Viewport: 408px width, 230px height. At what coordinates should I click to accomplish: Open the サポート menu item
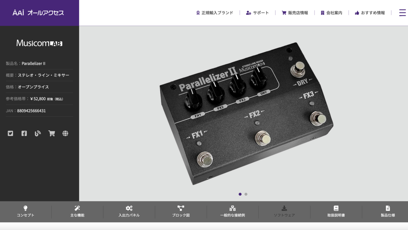tap(257, 13)
